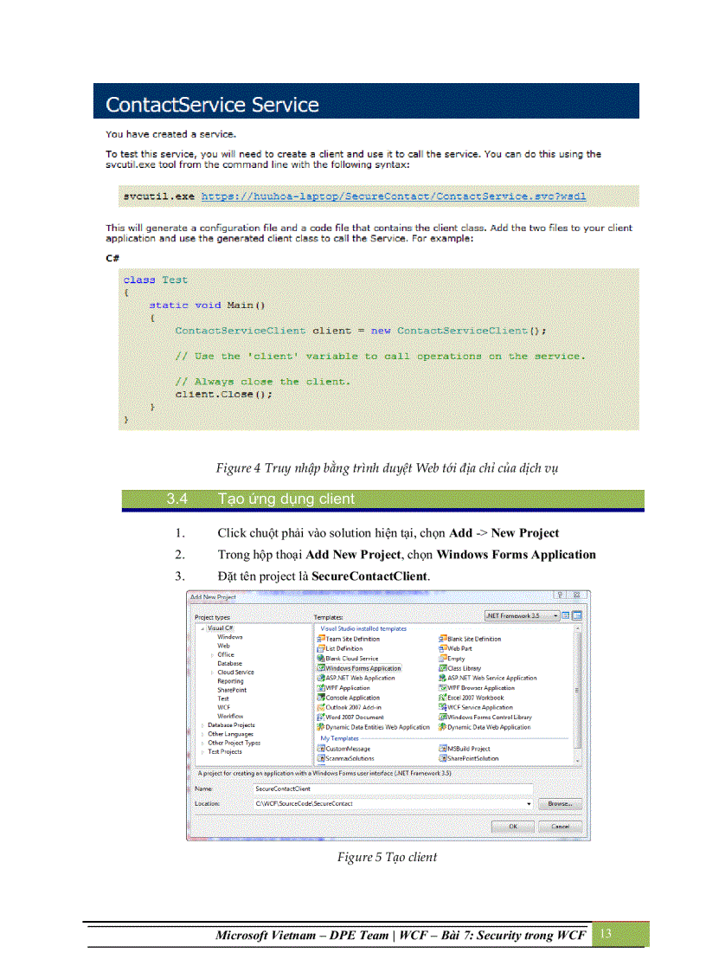This screenshot has height=972, width=706.
Task: Expand the Cloud Service project types node
Action: click(x=213, y=672)
